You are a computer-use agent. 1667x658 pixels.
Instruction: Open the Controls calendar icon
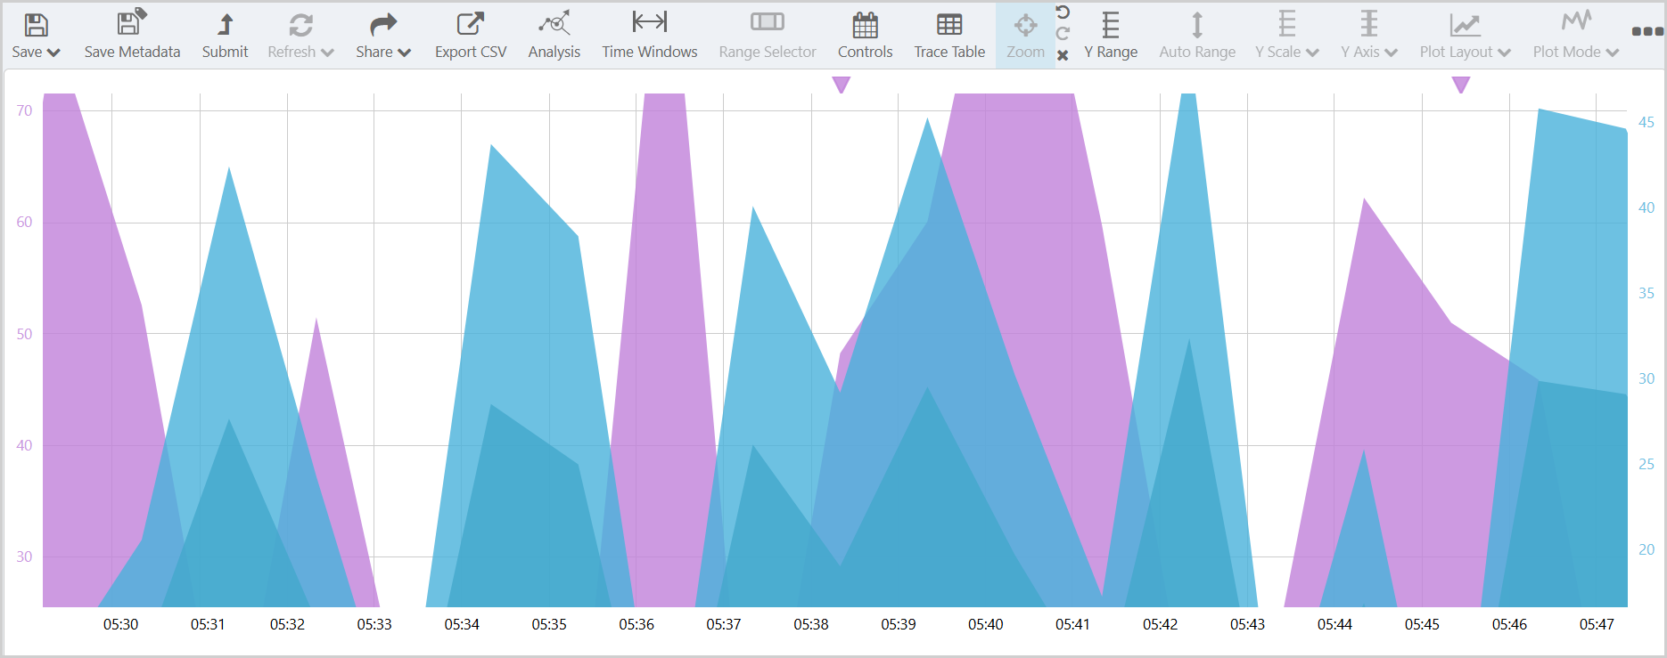click(865, 24)
